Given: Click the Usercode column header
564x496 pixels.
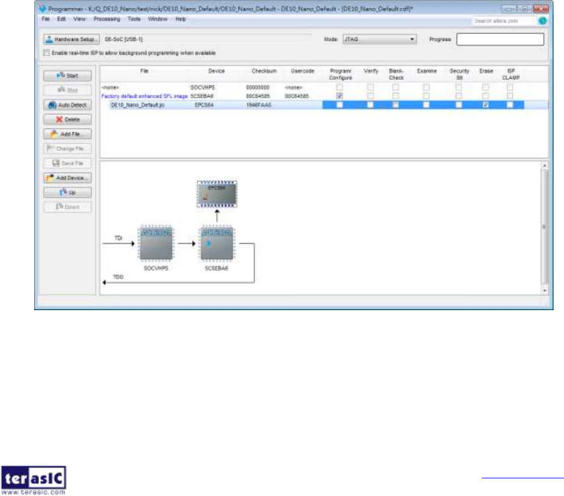Looking at the screenshot, I should (x=302, y=71).
